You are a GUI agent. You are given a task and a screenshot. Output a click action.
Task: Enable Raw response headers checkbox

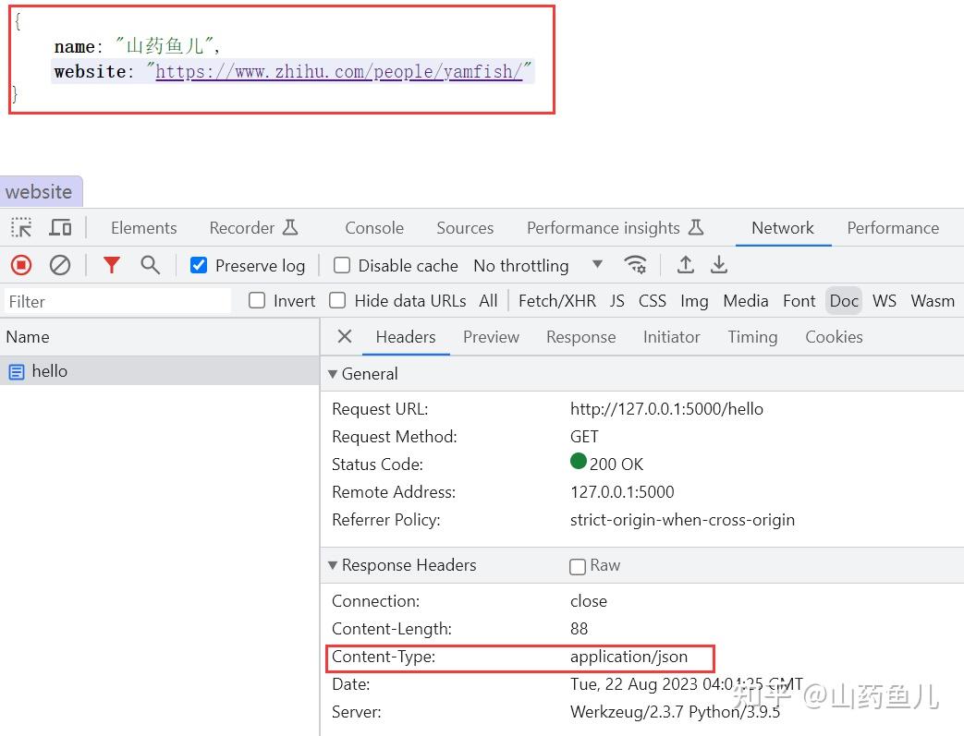point(578,566)
